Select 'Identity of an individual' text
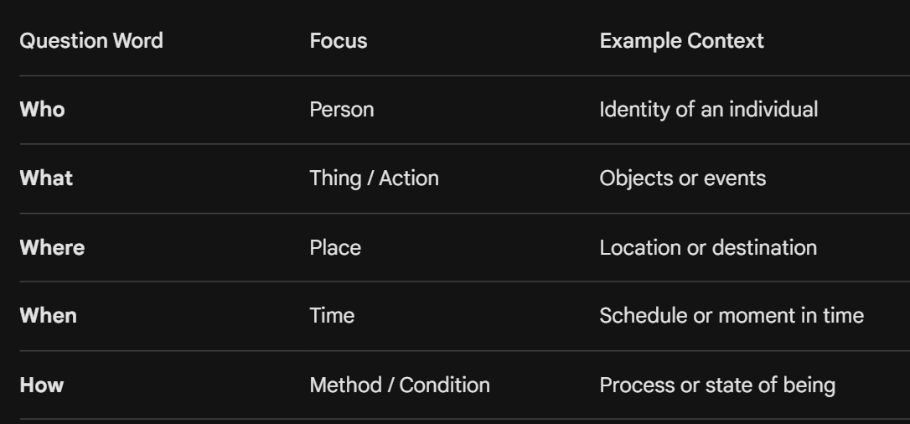The height and width of the screenshot is (424, 910). (708, 110)
